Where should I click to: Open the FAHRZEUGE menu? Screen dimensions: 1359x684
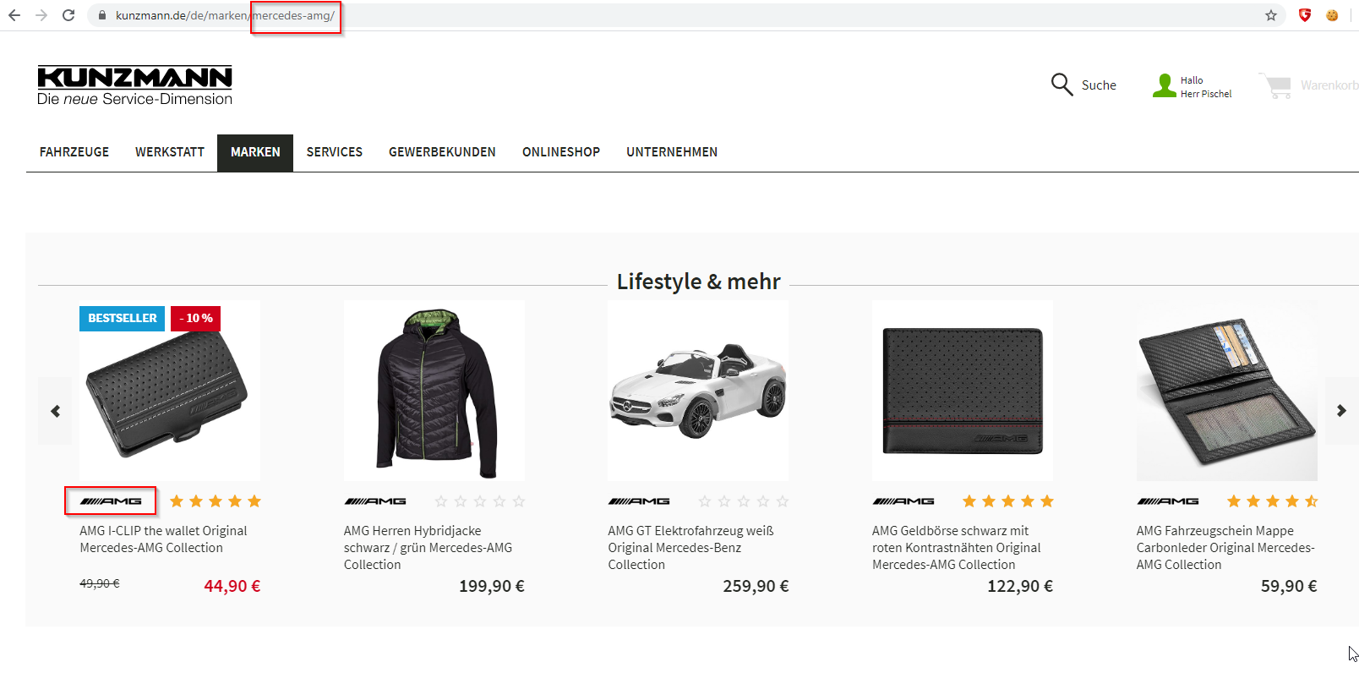tap(74, 152)
